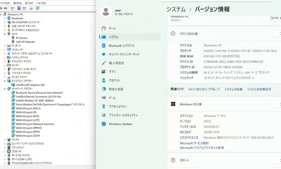Click the ディスク ドライブ icon

click(x=9, y=77)
